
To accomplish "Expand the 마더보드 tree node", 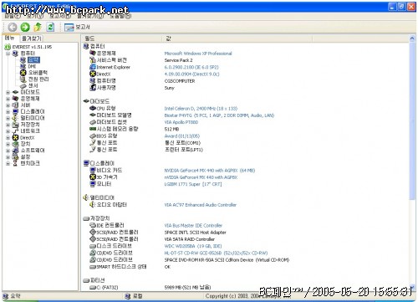I will click(8, 92).
